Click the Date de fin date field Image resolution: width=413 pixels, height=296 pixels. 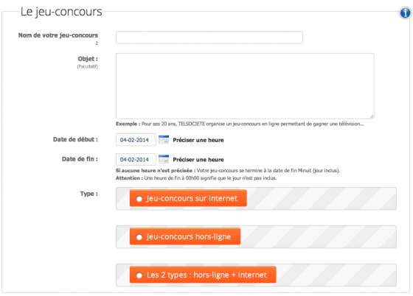coord(136,159)
